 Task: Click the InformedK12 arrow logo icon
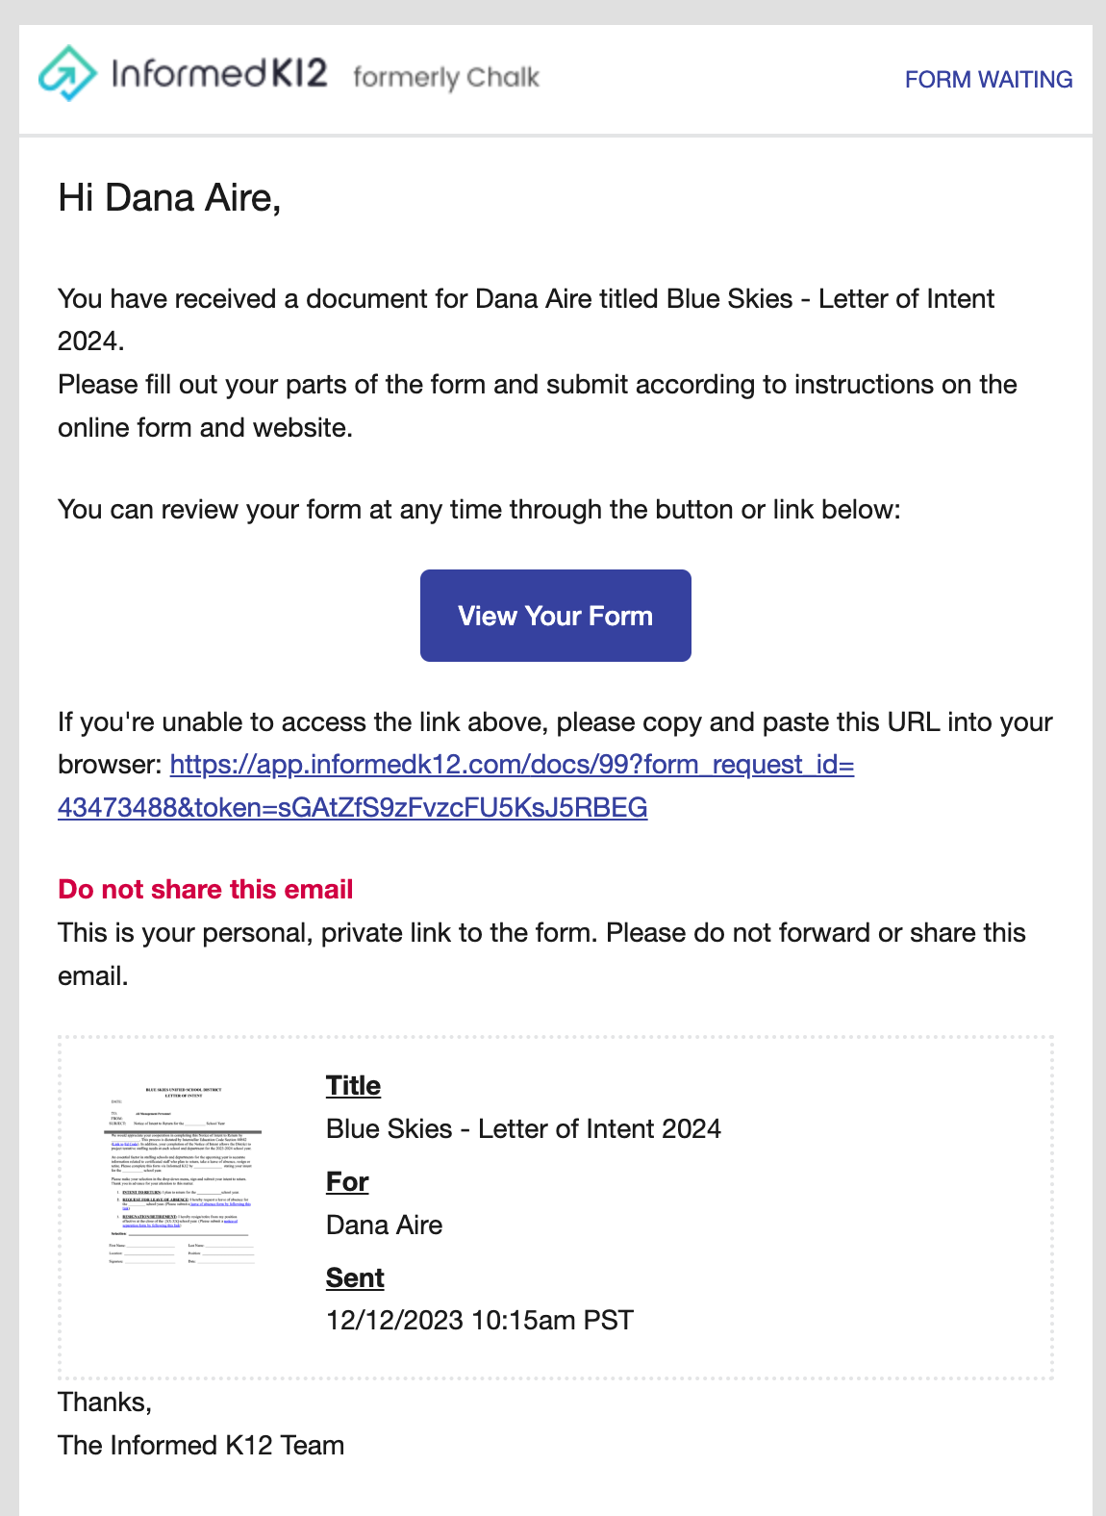67,74
